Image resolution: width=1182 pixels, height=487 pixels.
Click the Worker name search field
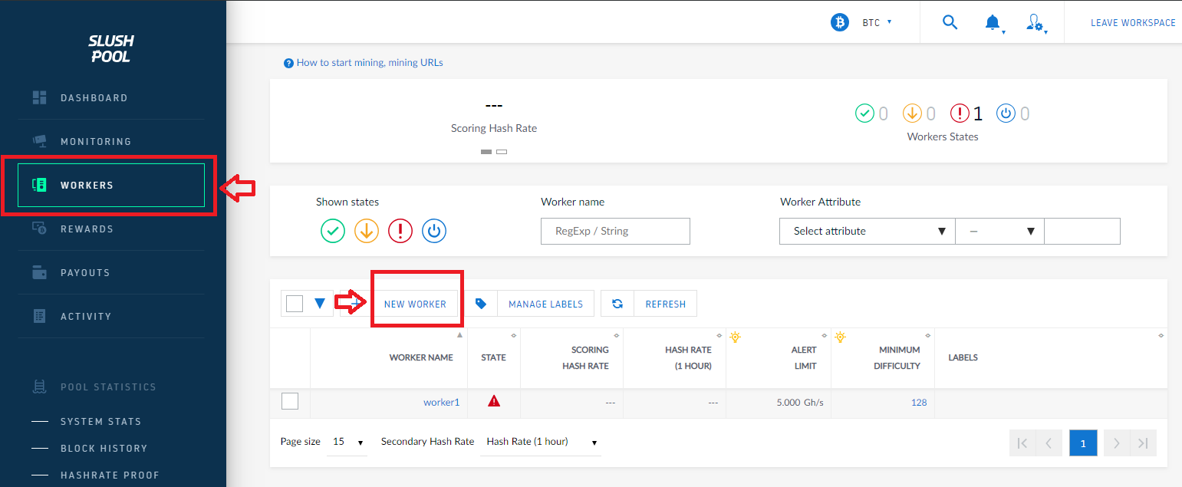point(615,231)
